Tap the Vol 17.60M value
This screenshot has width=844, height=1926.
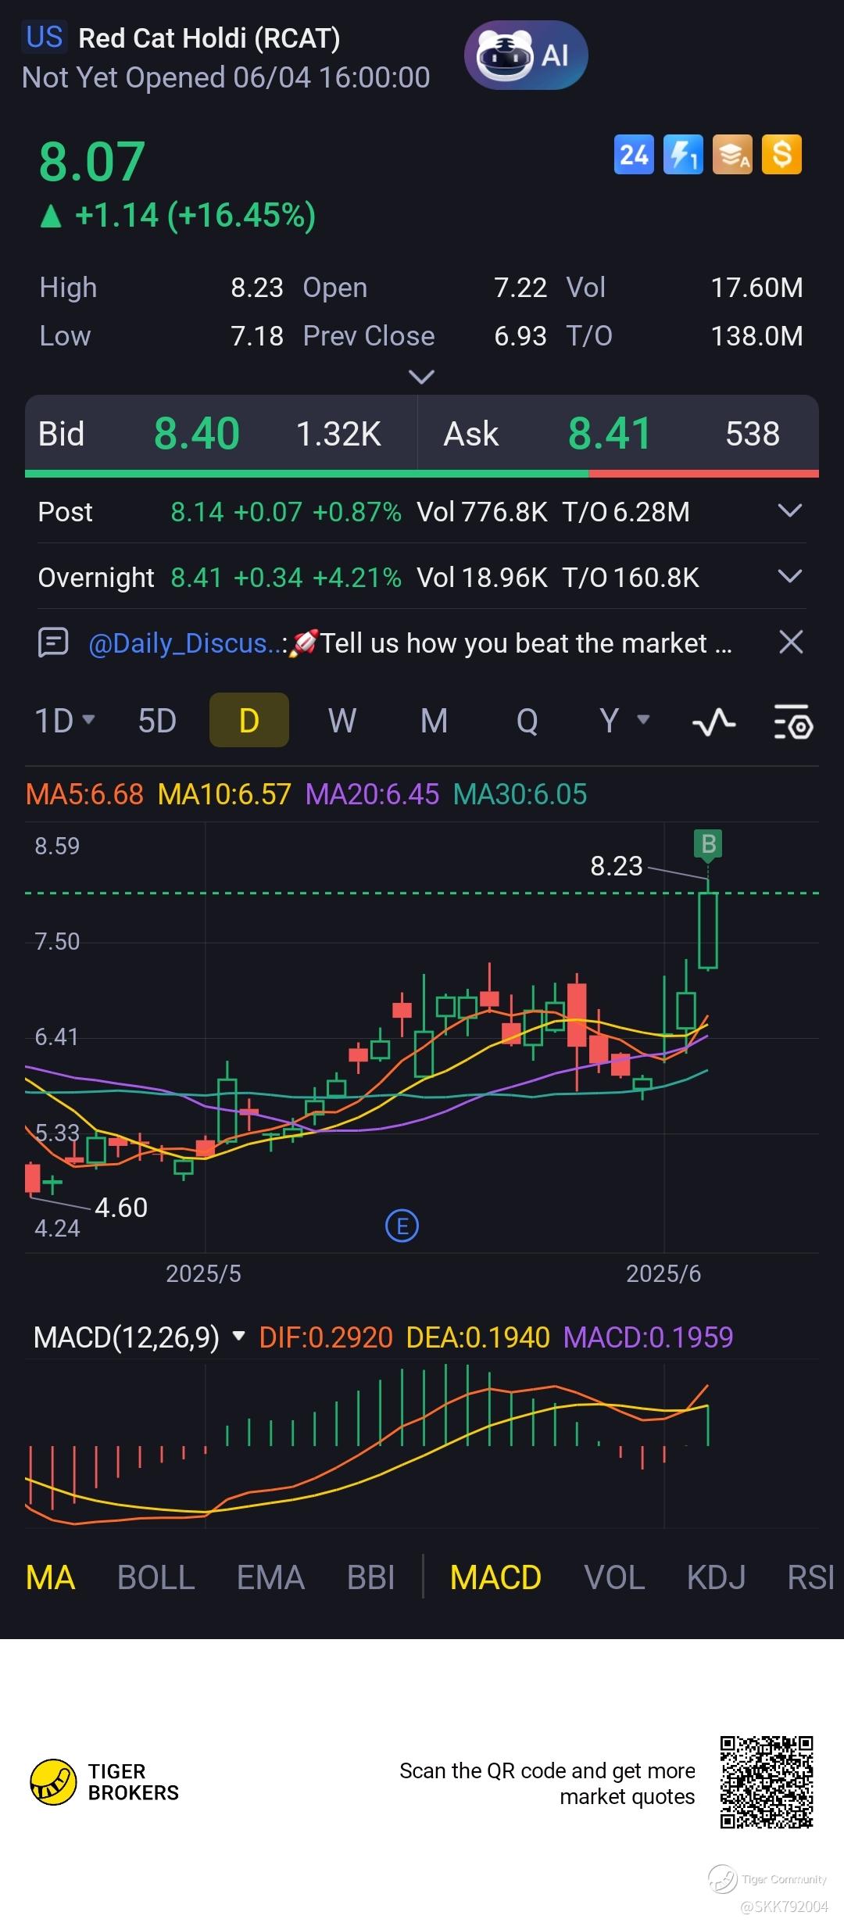pyautogui.click(x=756, y=288)
